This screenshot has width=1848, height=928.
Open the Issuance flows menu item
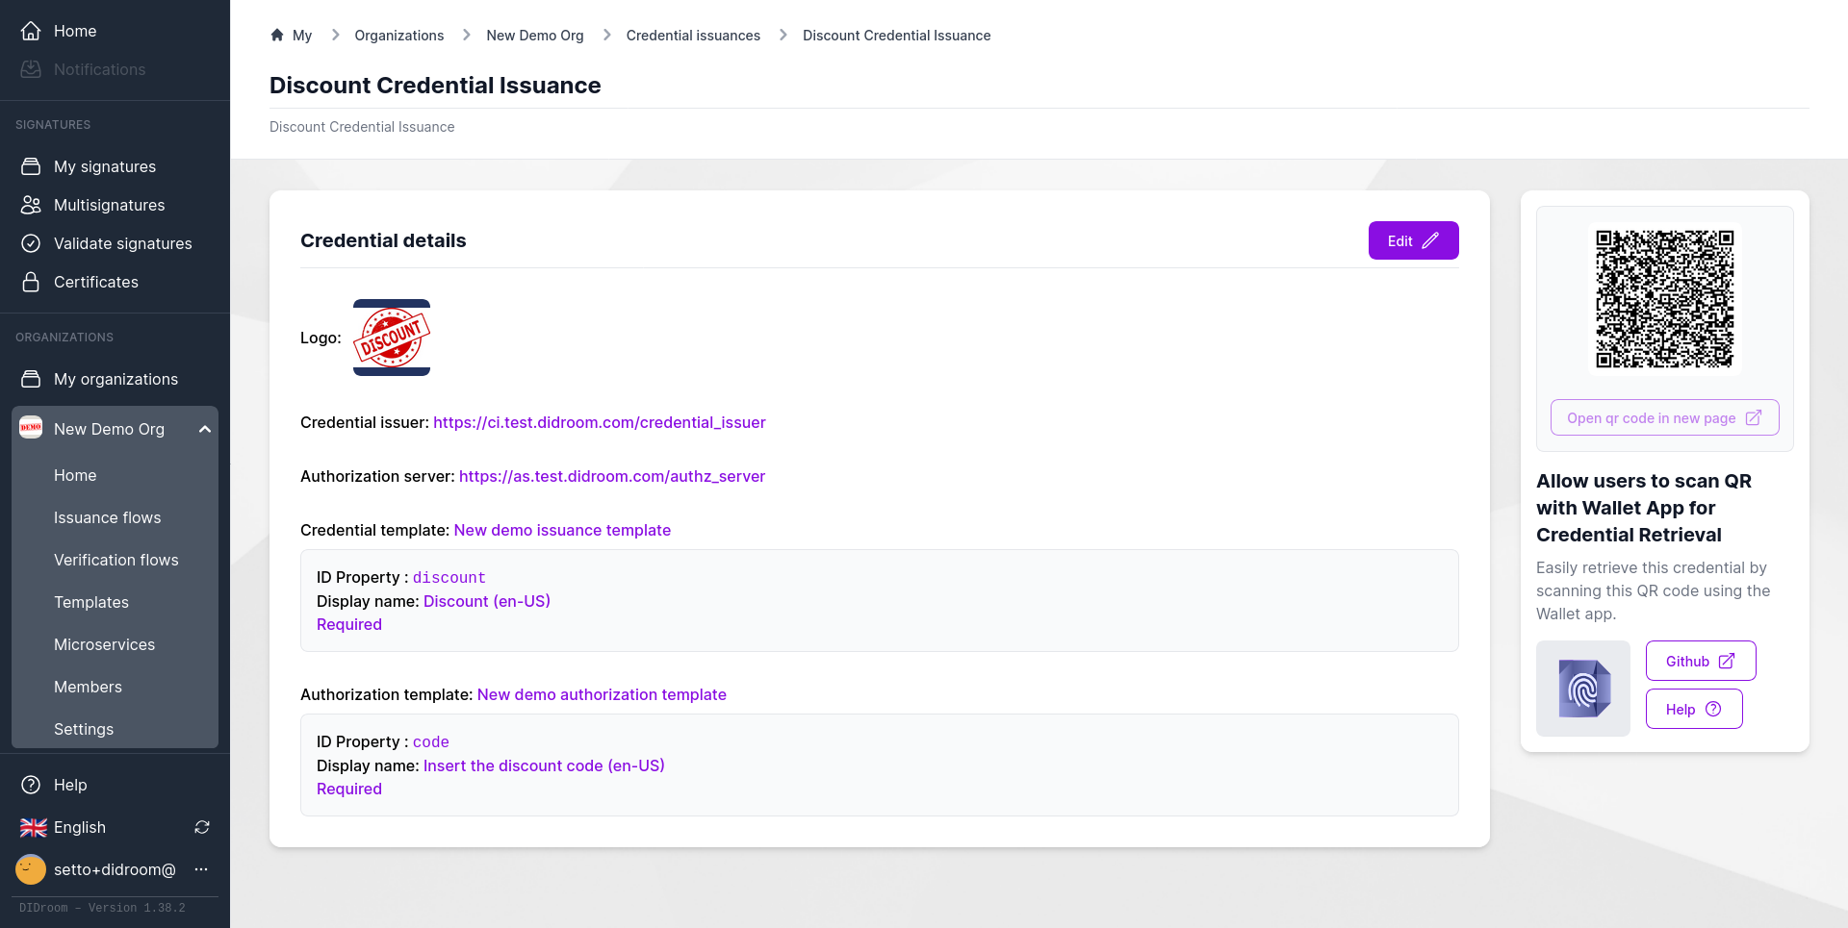tap(108, 517)
